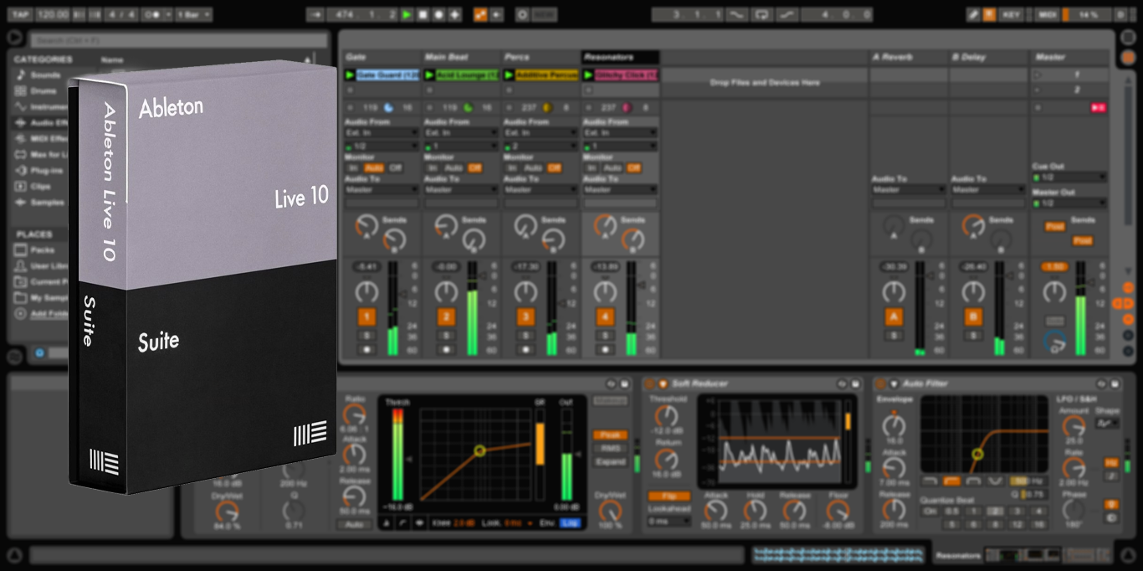Click the arrangement overview waveform strip
This screenshot has width=1143, height=571.
[x=839, y=554]
